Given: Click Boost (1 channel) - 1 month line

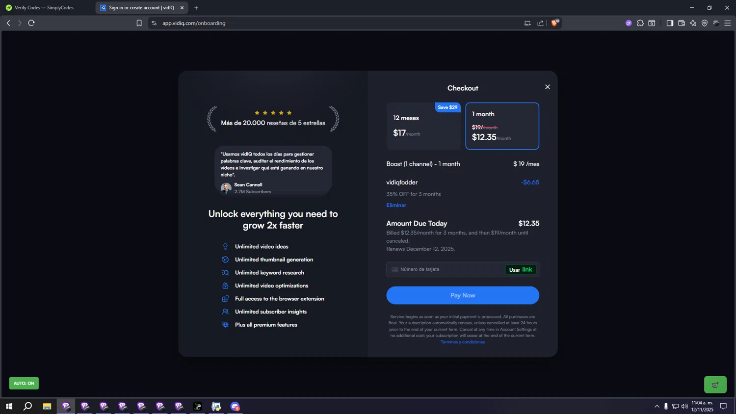Looking at the screenshot, I should tap(423, 164).
